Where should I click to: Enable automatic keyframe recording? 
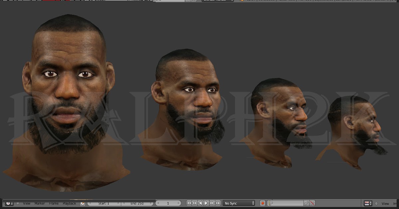click(x=262, y=203)
